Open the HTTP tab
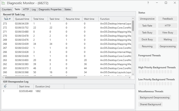179x111 pixels. [x=26, y=9]
